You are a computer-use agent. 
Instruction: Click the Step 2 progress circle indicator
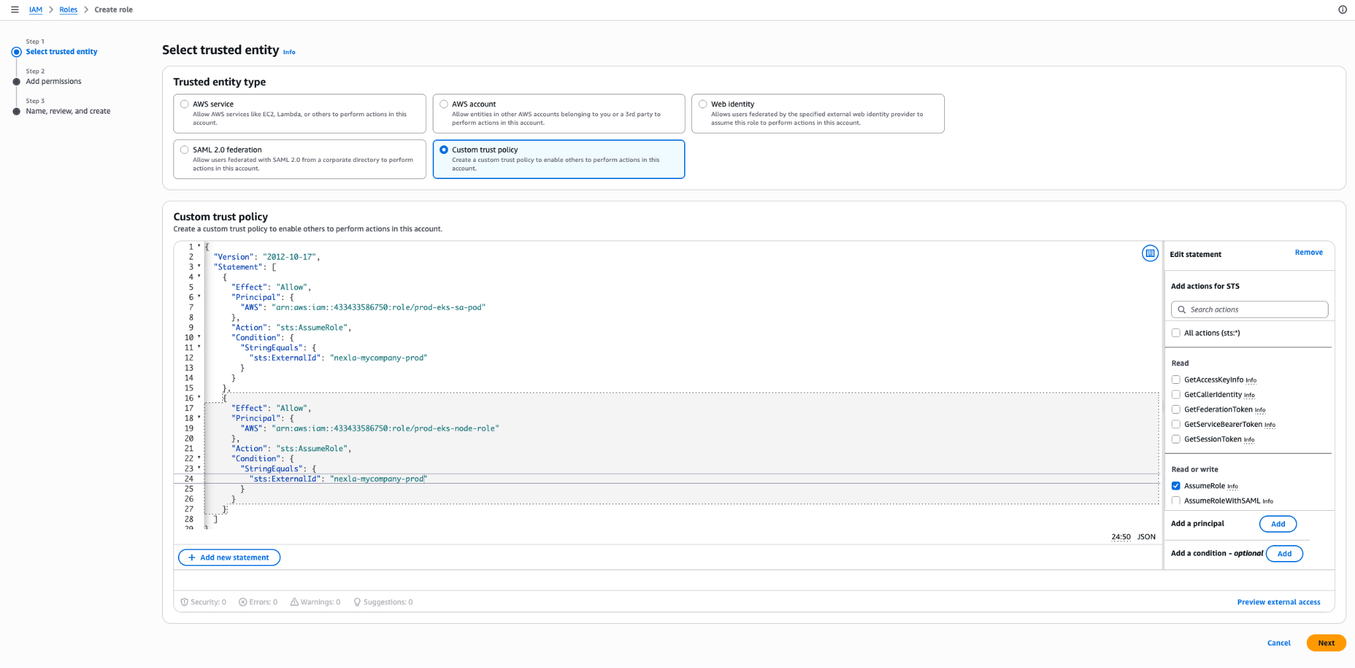click(17, 81)
